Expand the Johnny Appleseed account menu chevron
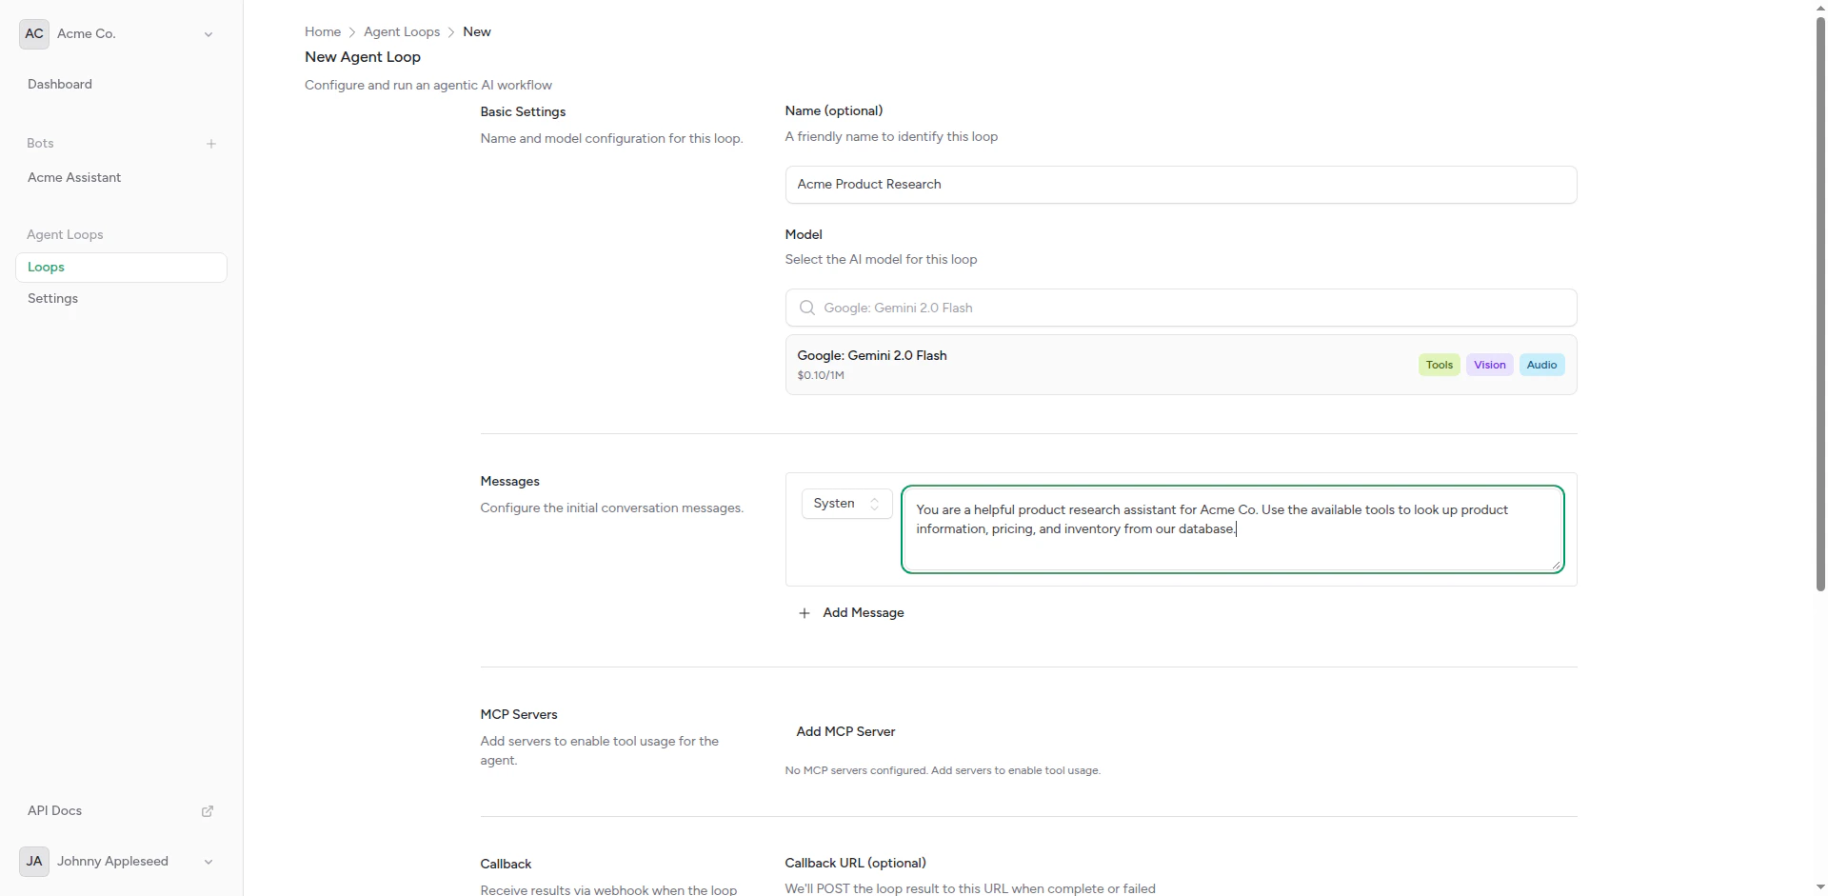1828x896 pixels. pyautogui.click(x=209, y=862)
